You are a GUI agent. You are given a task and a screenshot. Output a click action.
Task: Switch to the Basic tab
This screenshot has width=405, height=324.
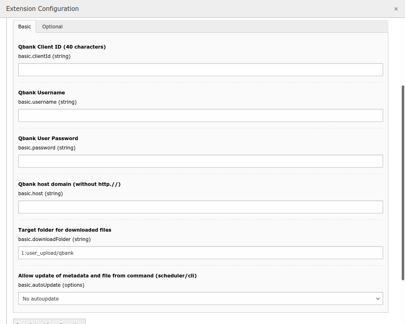(25, 27)
